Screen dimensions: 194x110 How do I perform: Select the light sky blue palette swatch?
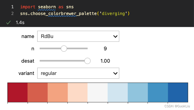138,92
